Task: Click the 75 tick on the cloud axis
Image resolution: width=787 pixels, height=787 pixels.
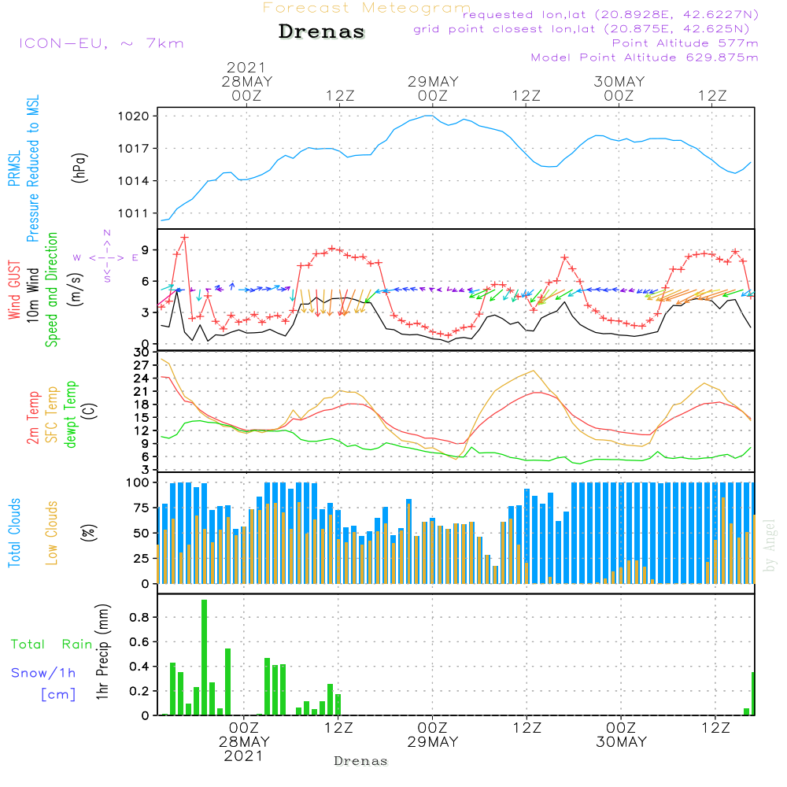Action: click(x=141, y=508)
